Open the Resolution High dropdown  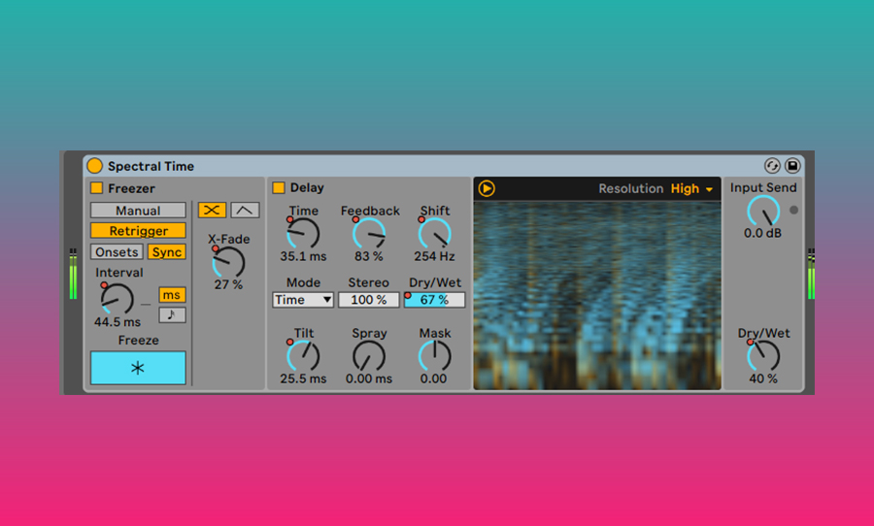click(691, 189)
